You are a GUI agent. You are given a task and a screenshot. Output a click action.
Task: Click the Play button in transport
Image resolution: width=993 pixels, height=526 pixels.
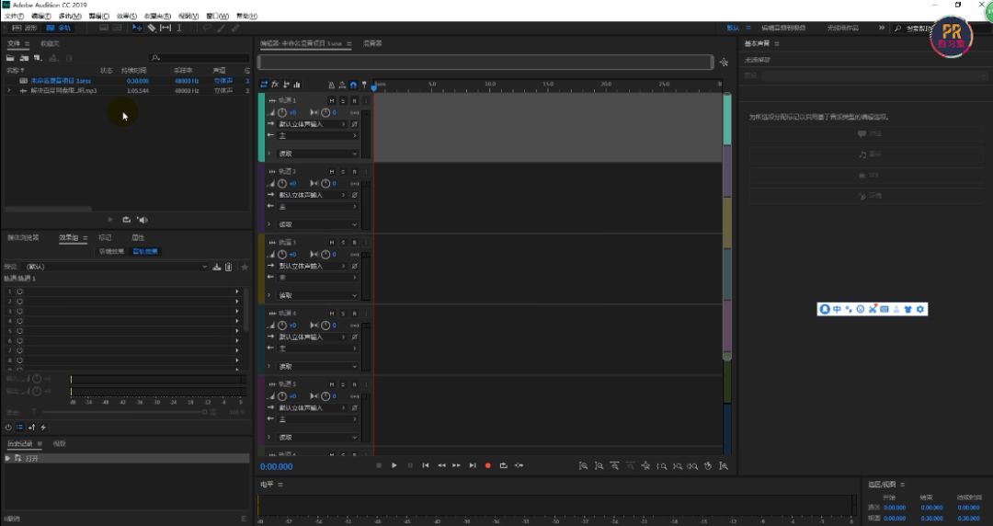click(x=394, y=466)
